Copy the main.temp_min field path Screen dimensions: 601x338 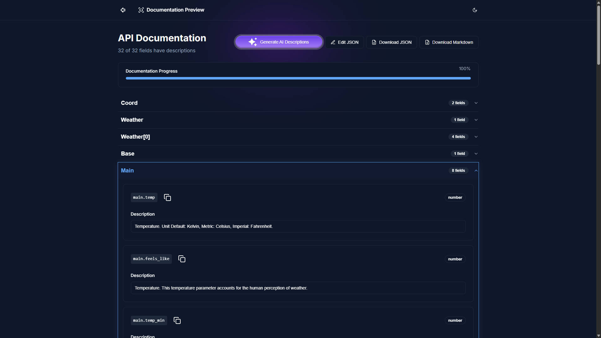pos(177,320)
